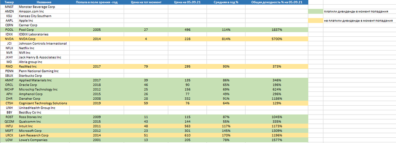Screen dimensions: 396x143
Task: Click 5700% total return for NVDA
Action: [x=277, y=39]
